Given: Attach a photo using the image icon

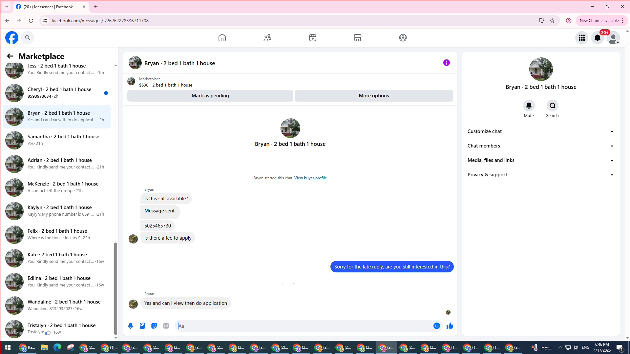Looking at the screenshot, I should [x=142, y=326].
